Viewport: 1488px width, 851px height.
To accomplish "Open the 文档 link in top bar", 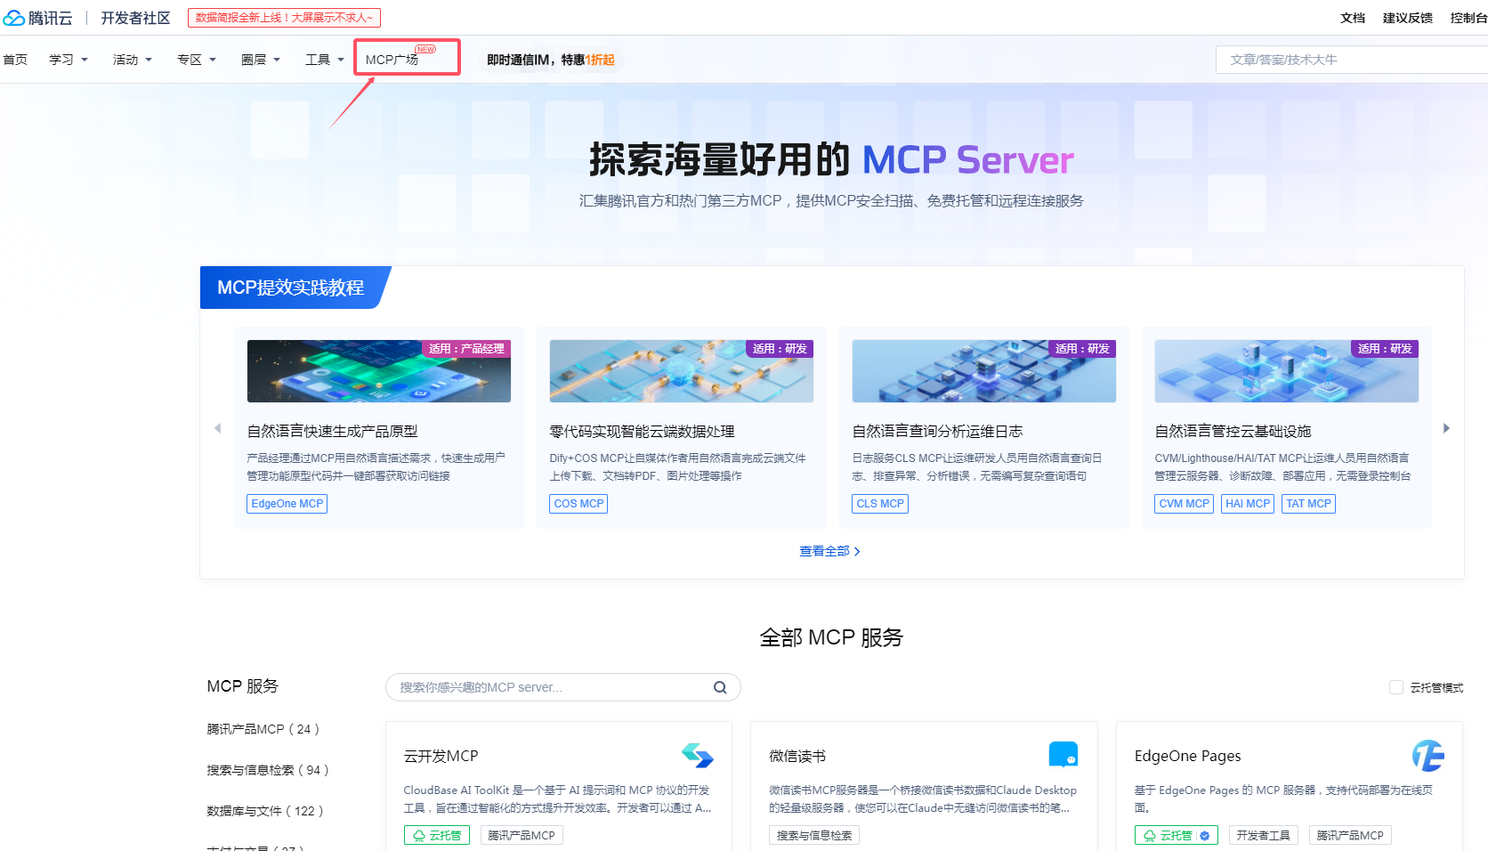I will tap(1353, 18).
